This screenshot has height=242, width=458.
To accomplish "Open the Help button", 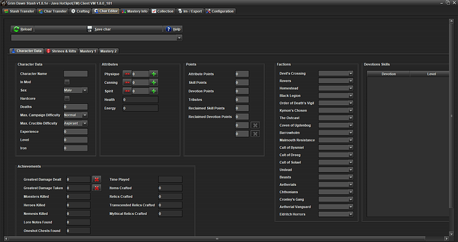I will pos(173,29).
